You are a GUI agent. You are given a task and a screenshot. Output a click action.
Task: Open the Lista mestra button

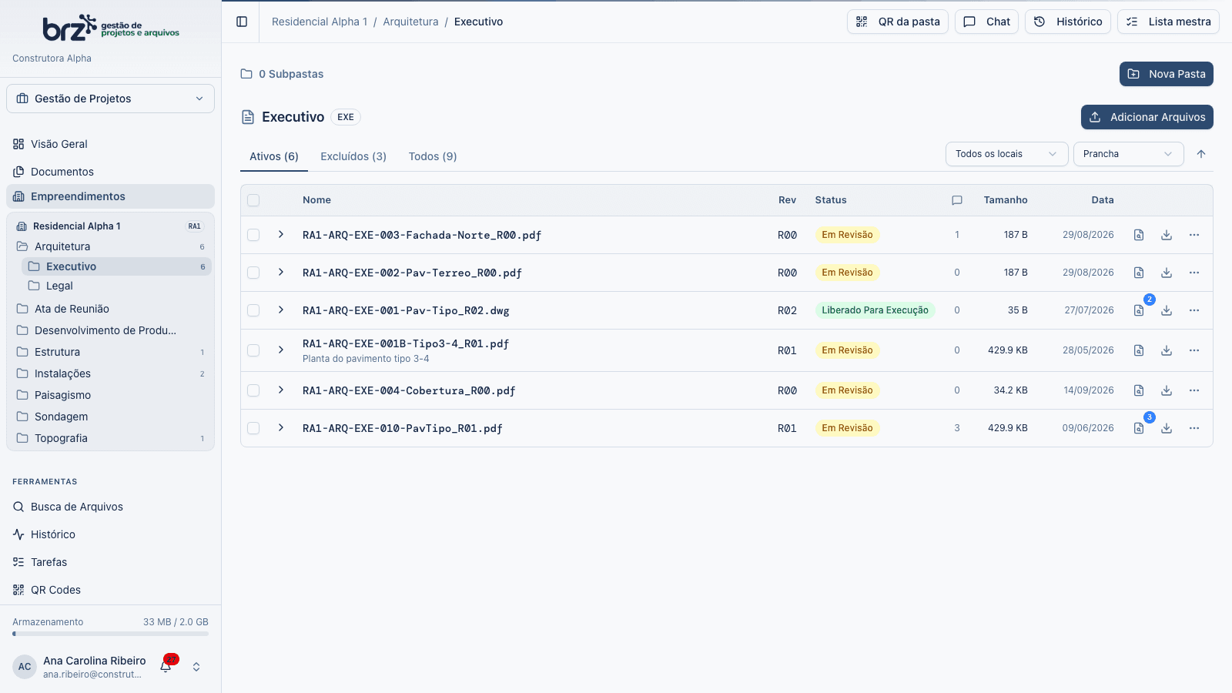click(1168, 22)
